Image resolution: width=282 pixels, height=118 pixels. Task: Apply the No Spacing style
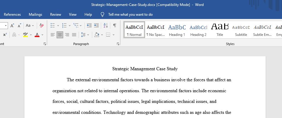tap(156, 30)
